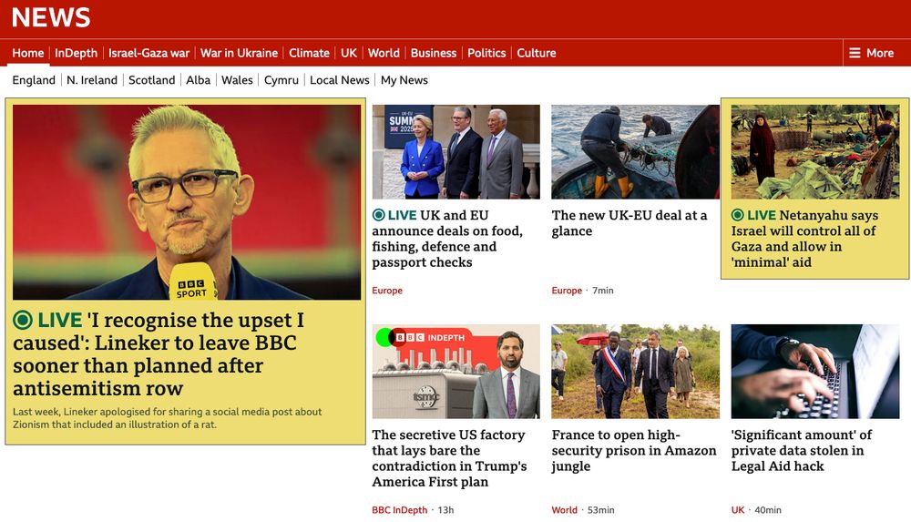Screen dimensions: 911x522
Task: Click the fishing boat photo
Action: pos(635,152)
